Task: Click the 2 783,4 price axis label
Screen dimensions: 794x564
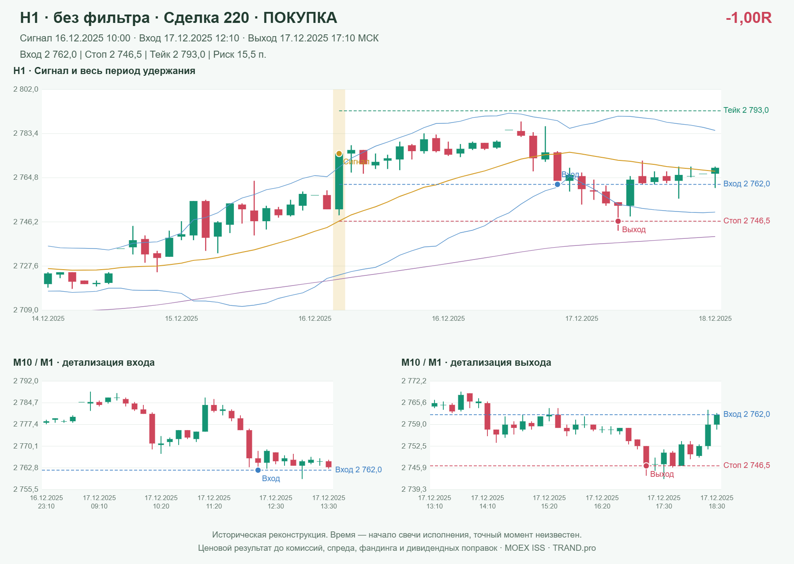Action: (x=26, y=134)
